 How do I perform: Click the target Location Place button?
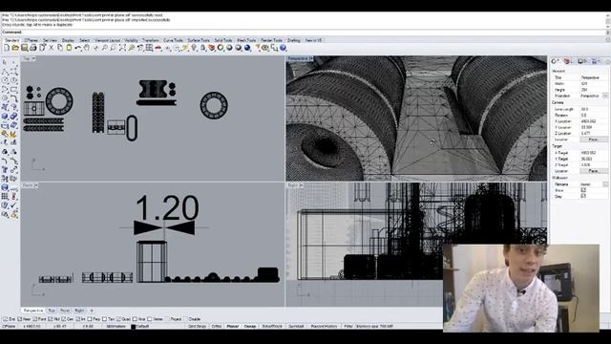point(593,171)
